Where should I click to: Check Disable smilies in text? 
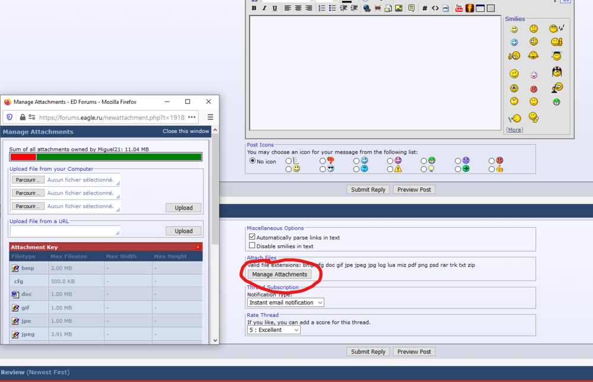(252, 246)
